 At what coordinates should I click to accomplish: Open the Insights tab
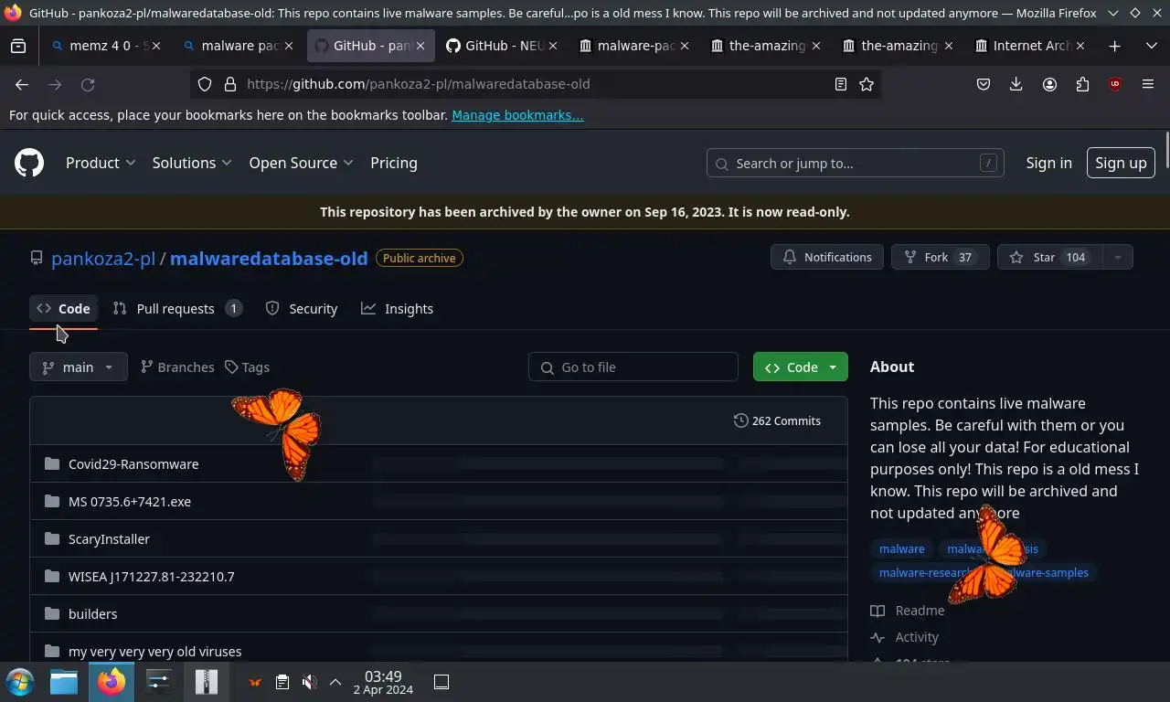(398, 309)
